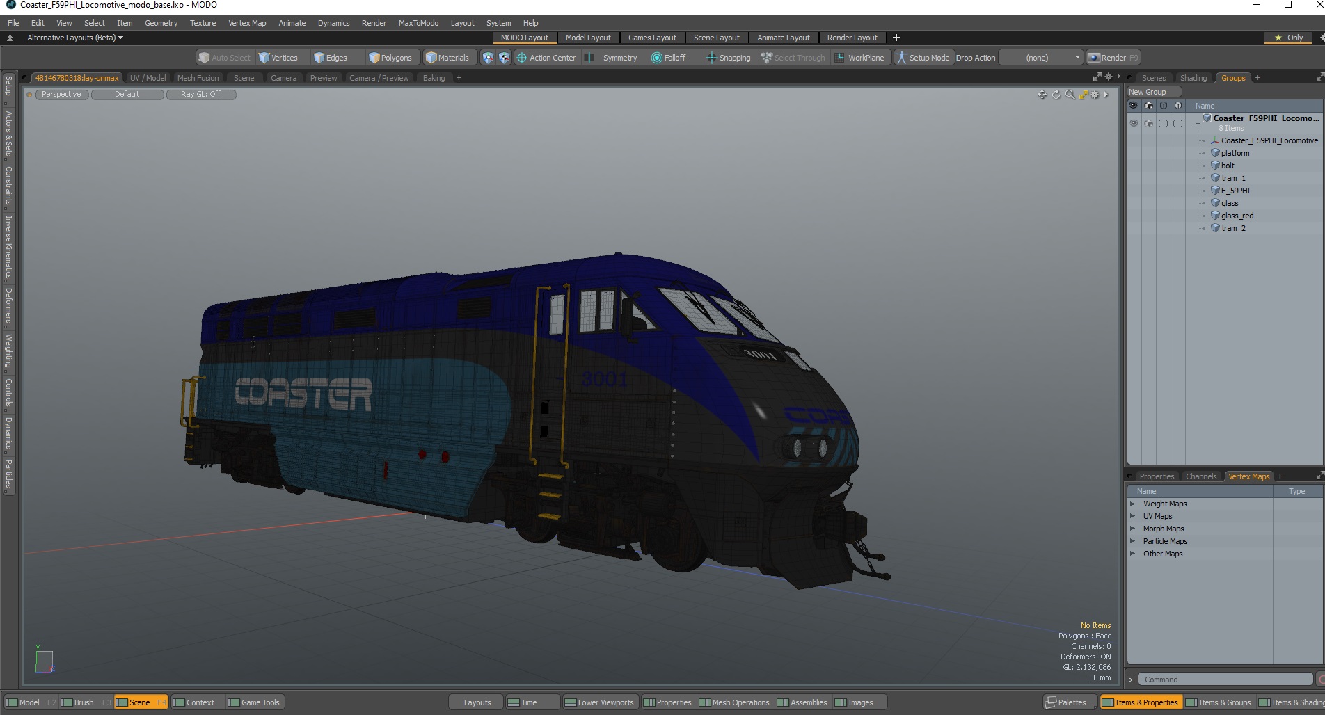1325x715 pixels.
Task: Open the Game Tools button
Action: 254,702
